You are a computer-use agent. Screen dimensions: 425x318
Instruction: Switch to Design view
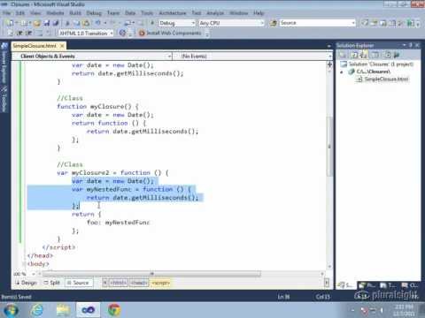tap(26, 283)
